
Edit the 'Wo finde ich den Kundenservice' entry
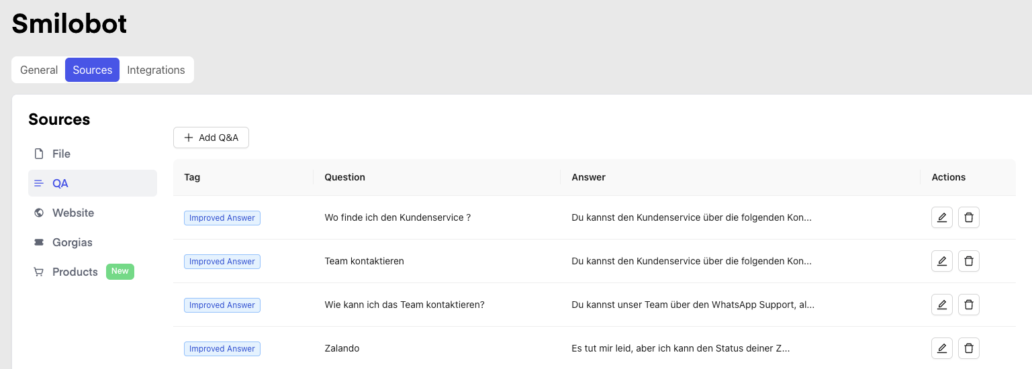[941, 217]
